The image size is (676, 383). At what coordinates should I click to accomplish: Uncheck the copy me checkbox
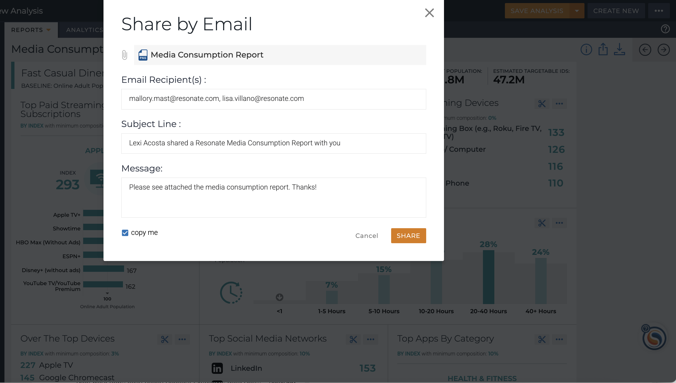(x=125, y=233)
